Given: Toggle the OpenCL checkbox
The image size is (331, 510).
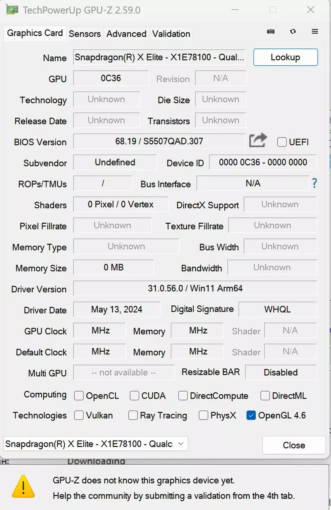Looking at the screenshot, I should (79, 396).
